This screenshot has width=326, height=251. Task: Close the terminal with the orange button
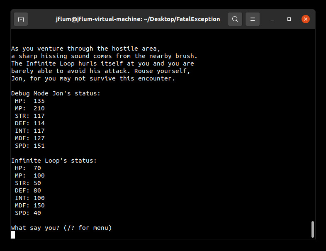click(x=306, y=19)
